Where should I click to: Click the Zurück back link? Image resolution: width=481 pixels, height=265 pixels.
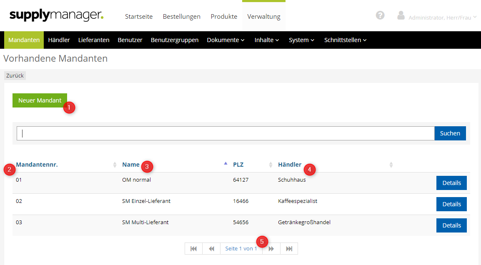click(x=15, y=76)
